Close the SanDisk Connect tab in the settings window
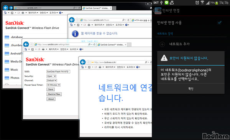The height and width of the screenshot is (140, 230). click(125, 44)
